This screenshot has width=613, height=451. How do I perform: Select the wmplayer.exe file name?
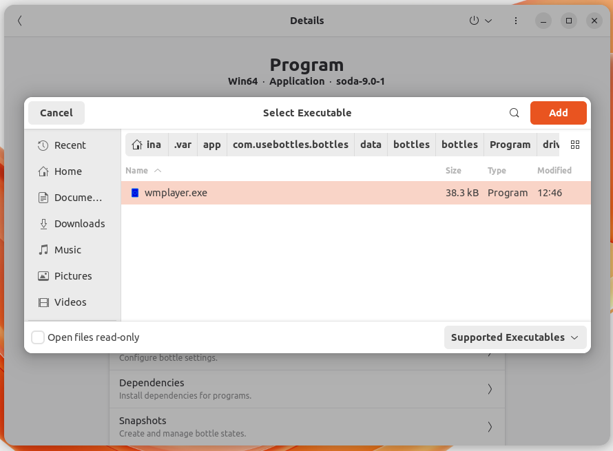(x=176, y=193)
